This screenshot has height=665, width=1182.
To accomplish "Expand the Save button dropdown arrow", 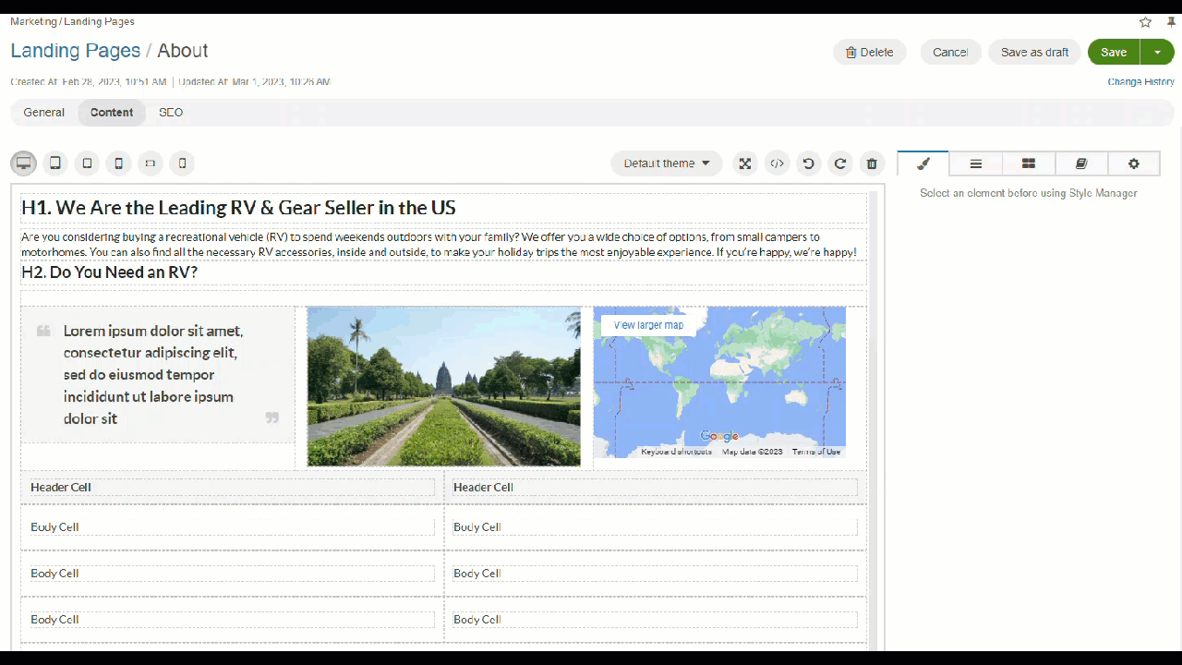I will click(1157, 52).
